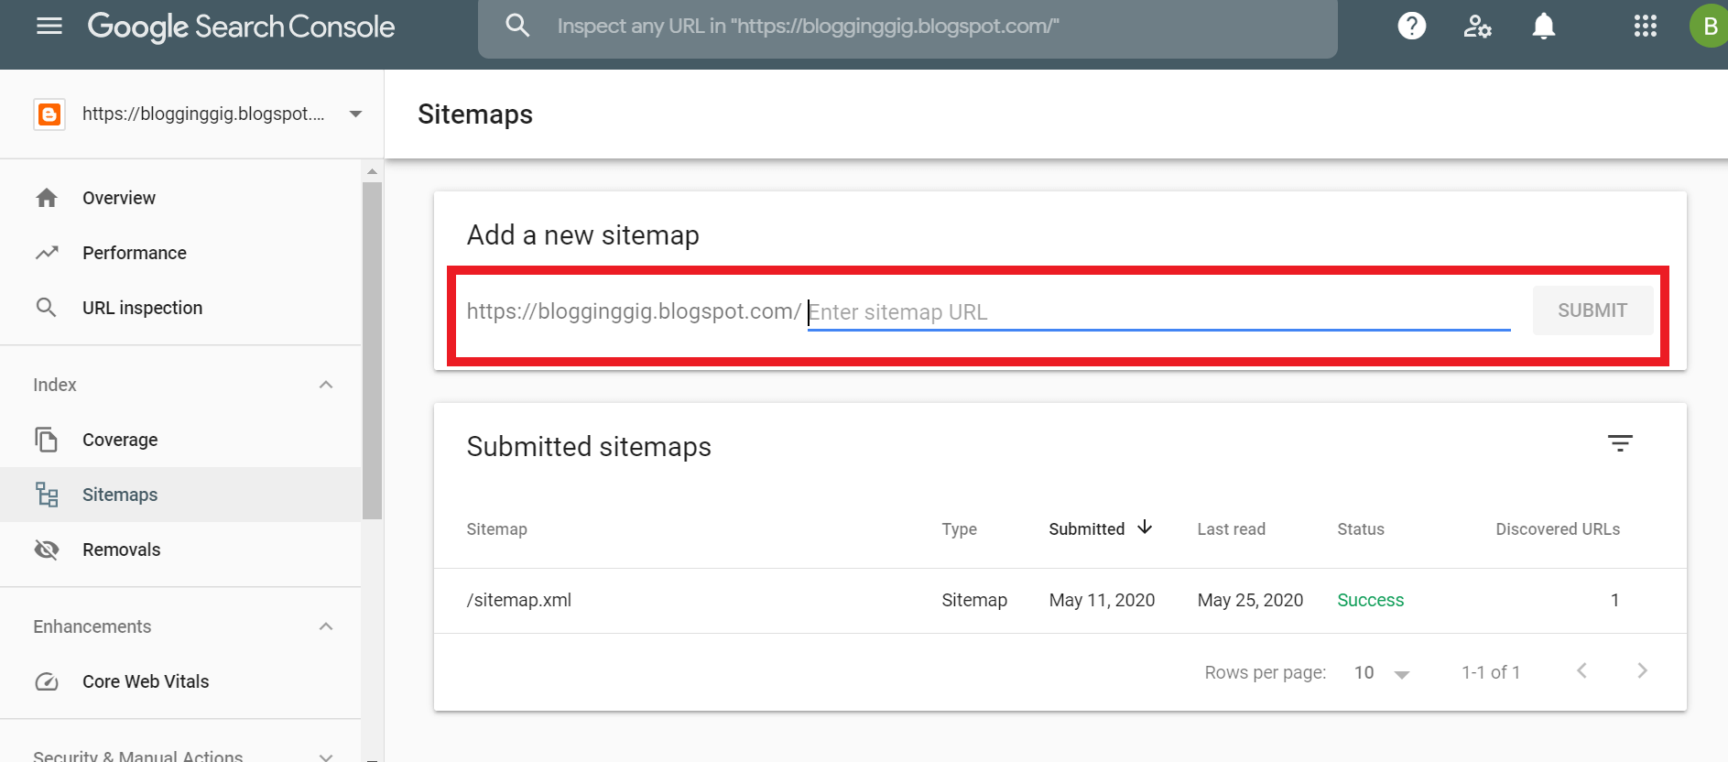
Task: Open the Coverage report
Action: point(181,440)
